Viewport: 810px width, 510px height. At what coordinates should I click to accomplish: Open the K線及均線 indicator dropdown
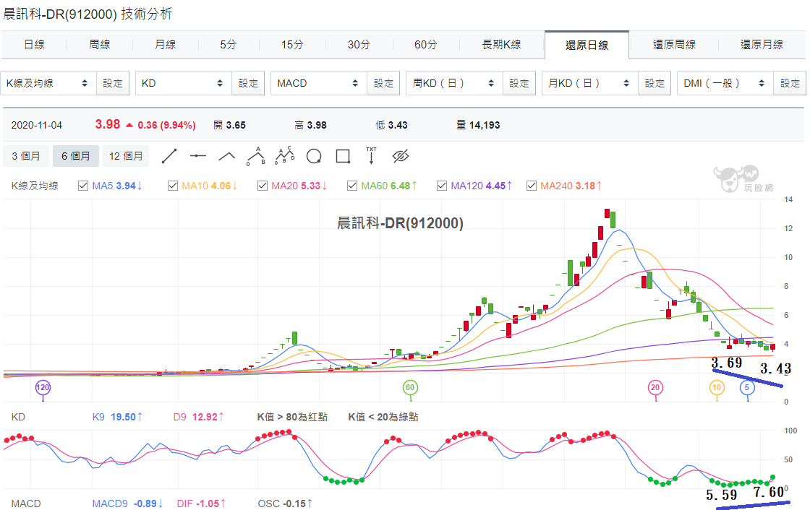(48, 83)
